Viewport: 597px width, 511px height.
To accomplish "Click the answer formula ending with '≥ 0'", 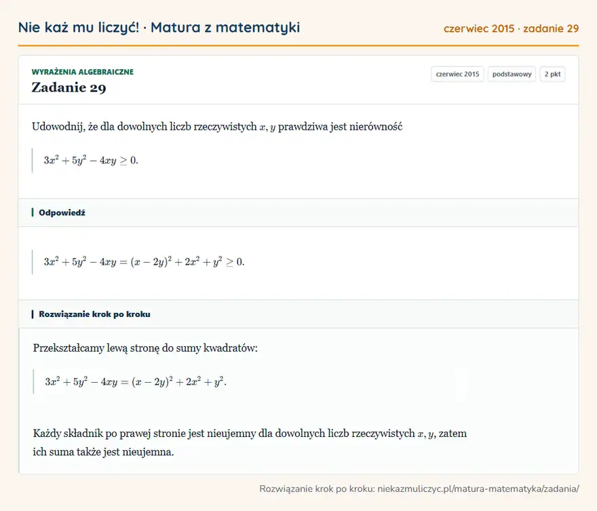I will [x=144, y=262].
